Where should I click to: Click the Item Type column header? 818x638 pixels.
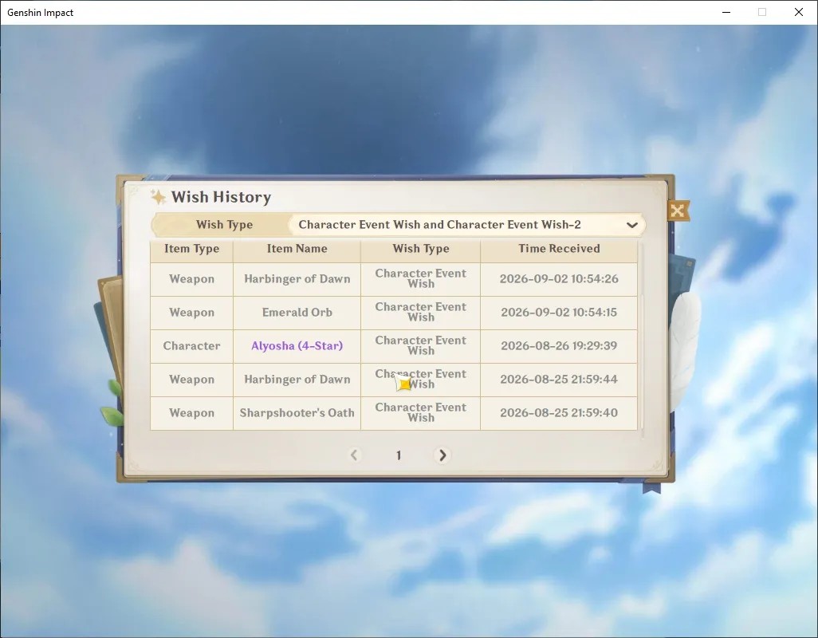191,249
